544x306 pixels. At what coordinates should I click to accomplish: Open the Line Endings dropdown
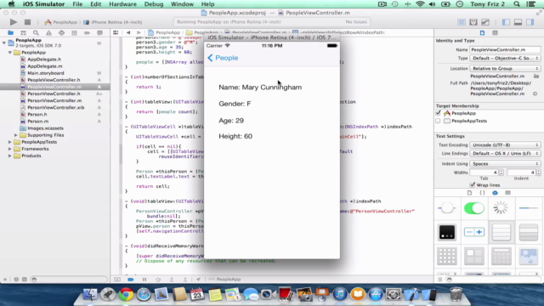505,153
